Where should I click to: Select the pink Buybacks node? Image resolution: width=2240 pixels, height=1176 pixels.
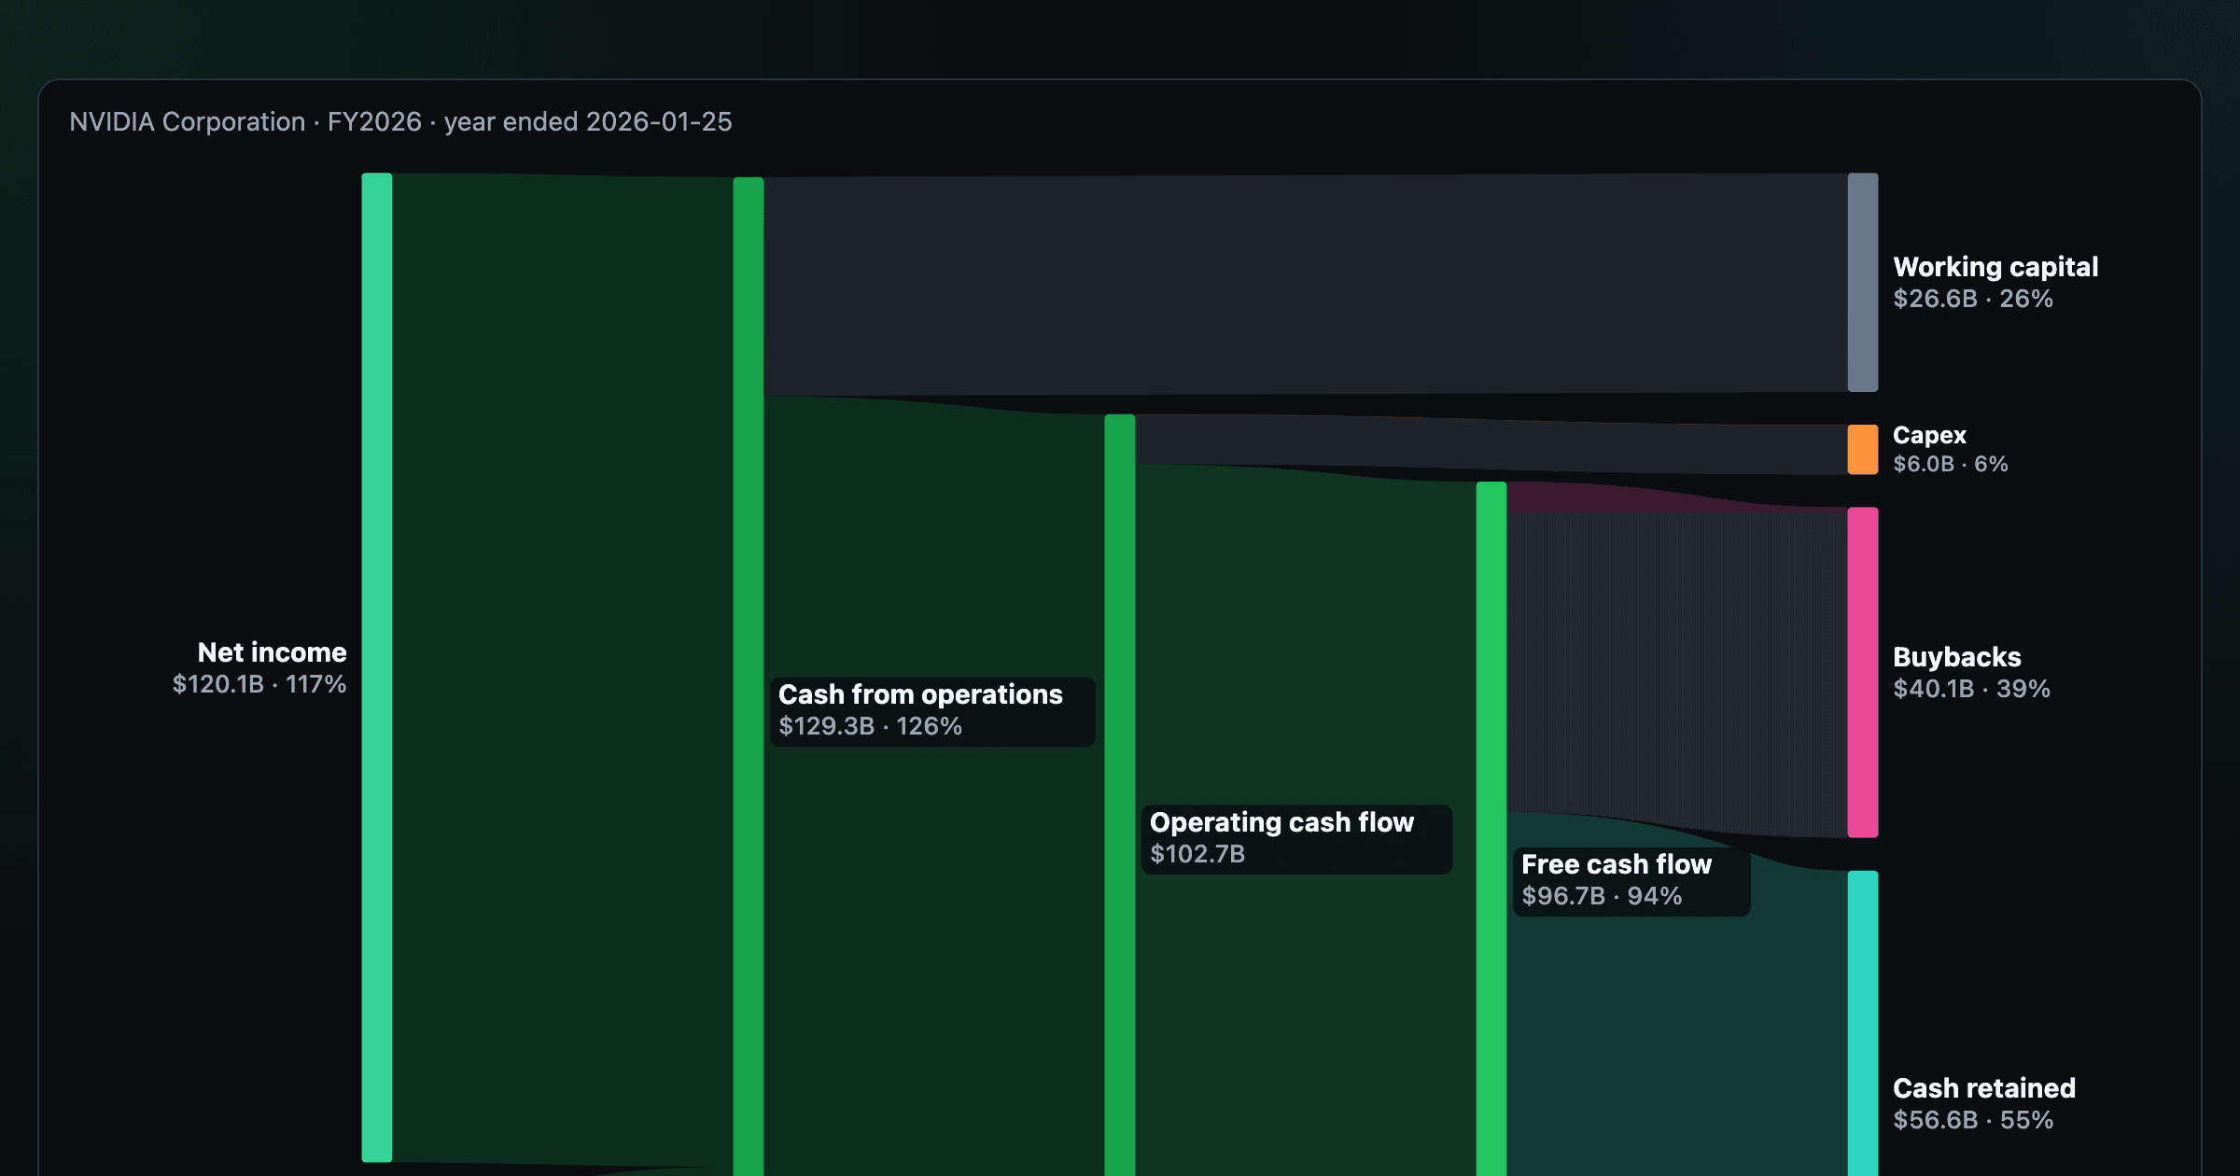(1863, 672)
